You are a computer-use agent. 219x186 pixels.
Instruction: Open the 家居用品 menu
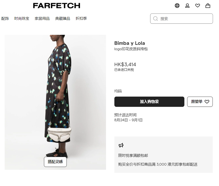[42, 18]
